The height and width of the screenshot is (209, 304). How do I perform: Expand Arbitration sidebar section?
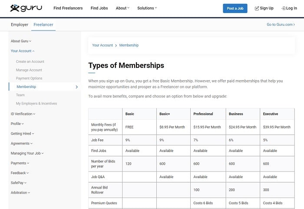coord(20,192)
